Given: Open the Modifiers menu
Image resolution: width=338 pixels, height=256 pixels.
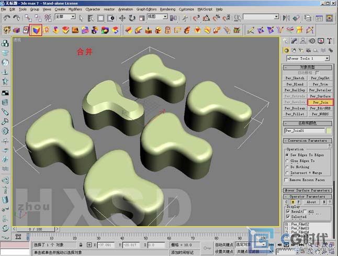Looking at the screenshot, I should point(75,9).
